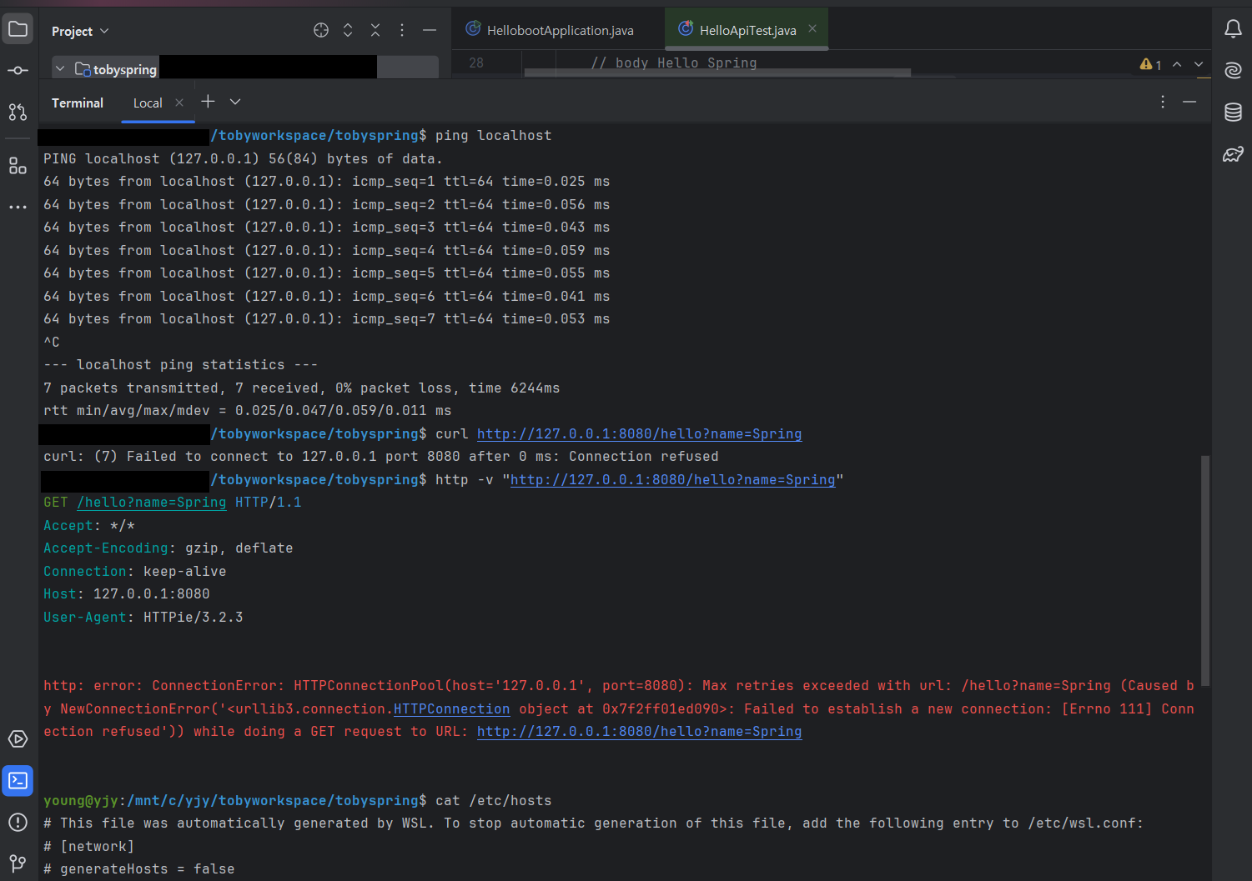Open the Commit tool window

18,70
